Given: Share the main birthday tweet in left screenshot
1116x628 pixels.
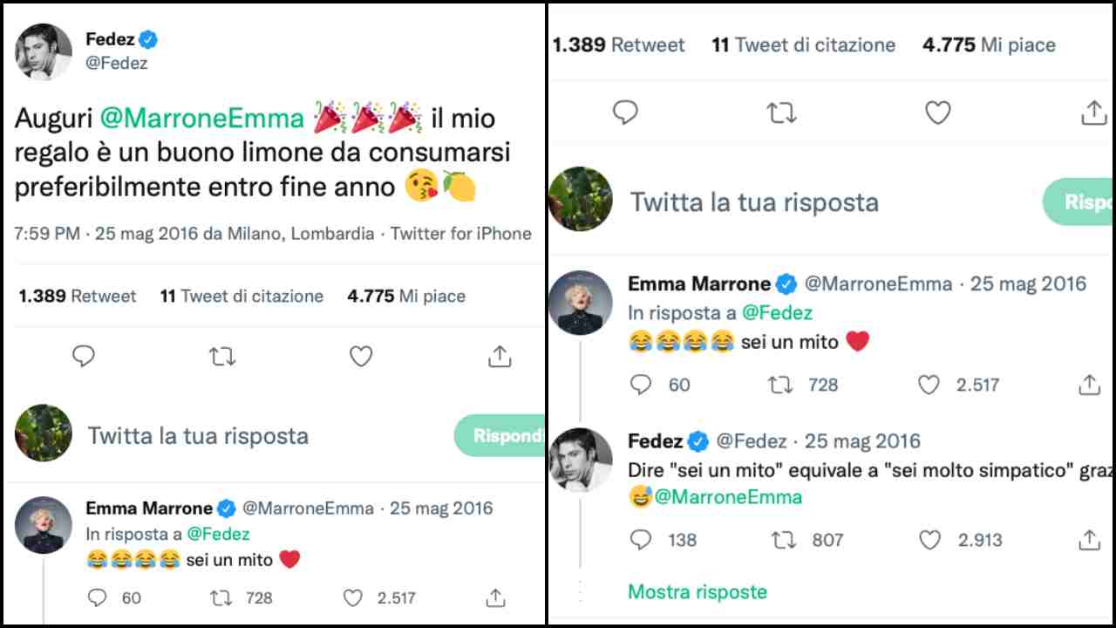Looking at the screenshot, I should [x=499, y=356].
